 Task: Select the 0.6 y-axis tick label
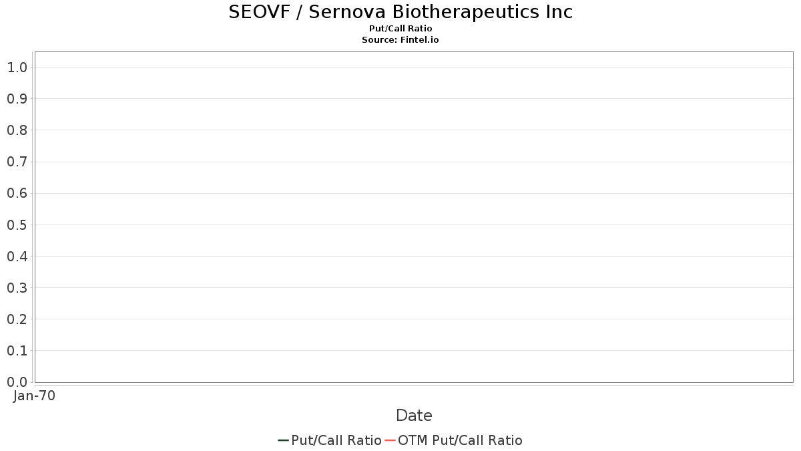(x=17, y=194)
